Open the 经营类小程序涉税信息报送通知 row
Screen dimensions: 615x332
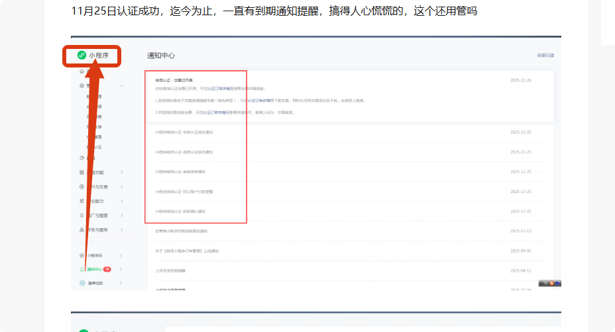coord(181,231)
